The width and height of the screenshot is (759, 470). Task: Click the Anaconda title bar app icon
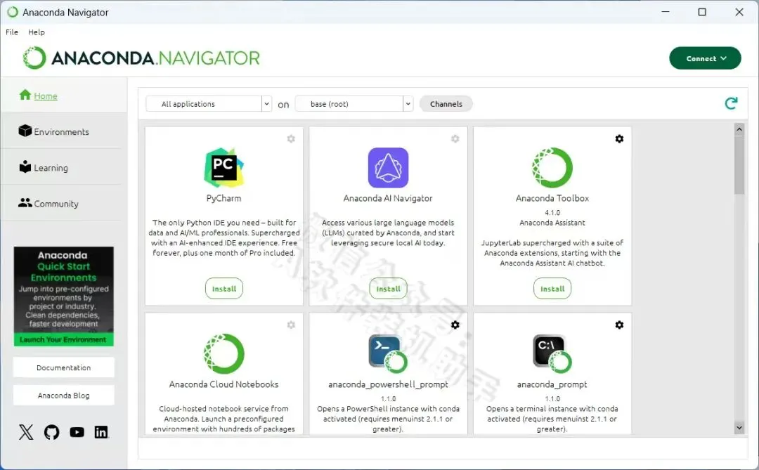tap(13, 12)
